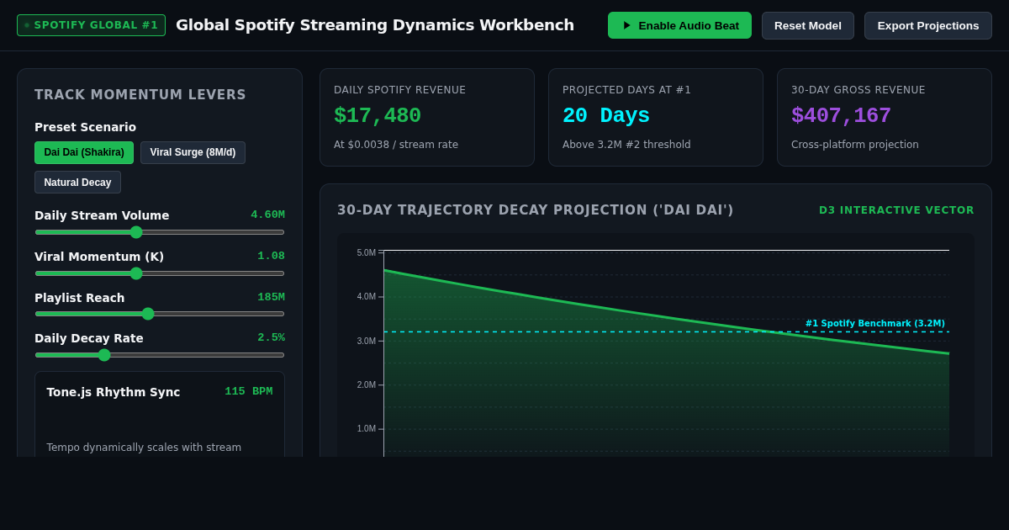1009x530 pixels.
Task: Reset the model
Action: [807, 25]
